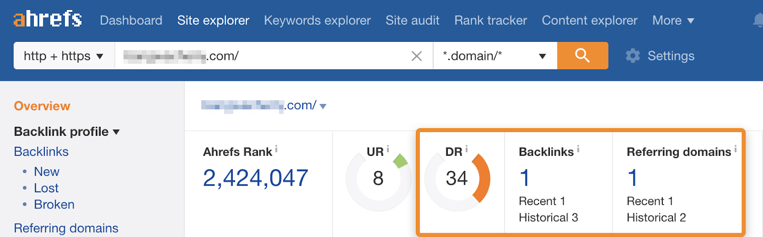
Task: Open the *.domain/* mode dropdown
Action: click(495, 56)
